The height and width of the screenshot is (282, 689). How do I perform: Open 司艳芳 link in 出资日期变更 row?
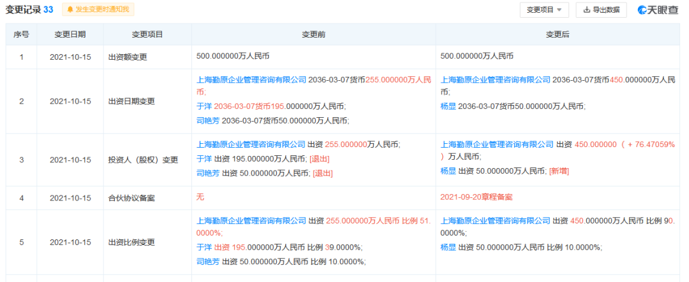pos(208,120)
